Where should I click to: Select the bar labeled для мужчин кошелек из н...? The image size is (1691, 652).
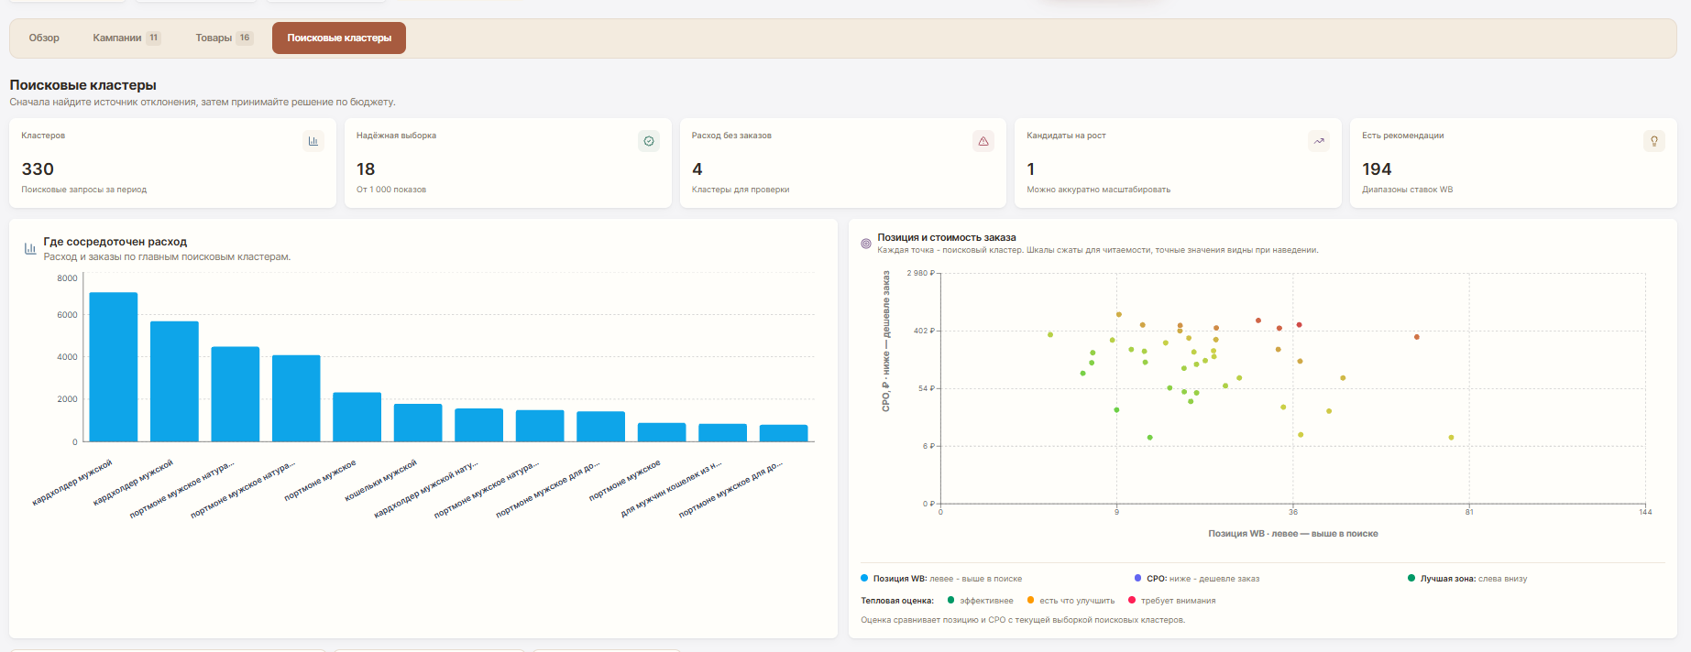coord(722,433)
